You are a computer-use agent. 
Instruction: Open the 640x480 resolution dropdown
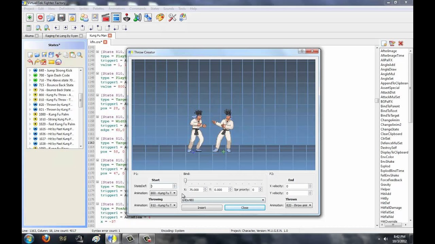click(223, 200)
